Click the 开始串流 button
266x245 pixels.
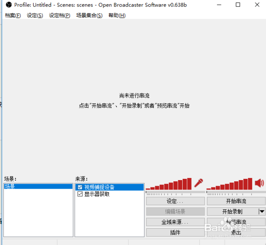(236, 201)
